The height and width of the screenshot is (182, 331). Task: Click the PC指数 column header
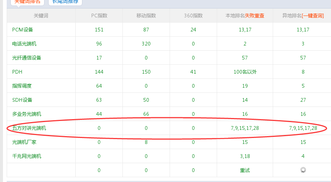[x=99, y=16]
